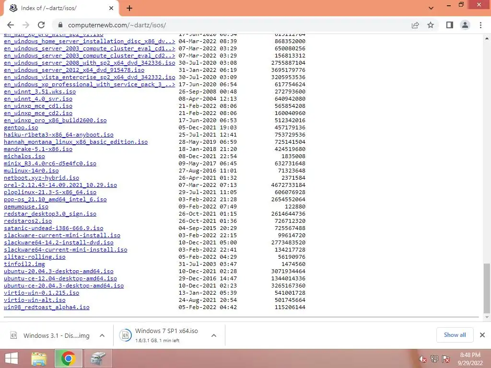Open en_windows_server_2012_x64_dvd_915478.iso link
Image resolution: width=491 pixels, height=368 pixels.
[74, 70]
